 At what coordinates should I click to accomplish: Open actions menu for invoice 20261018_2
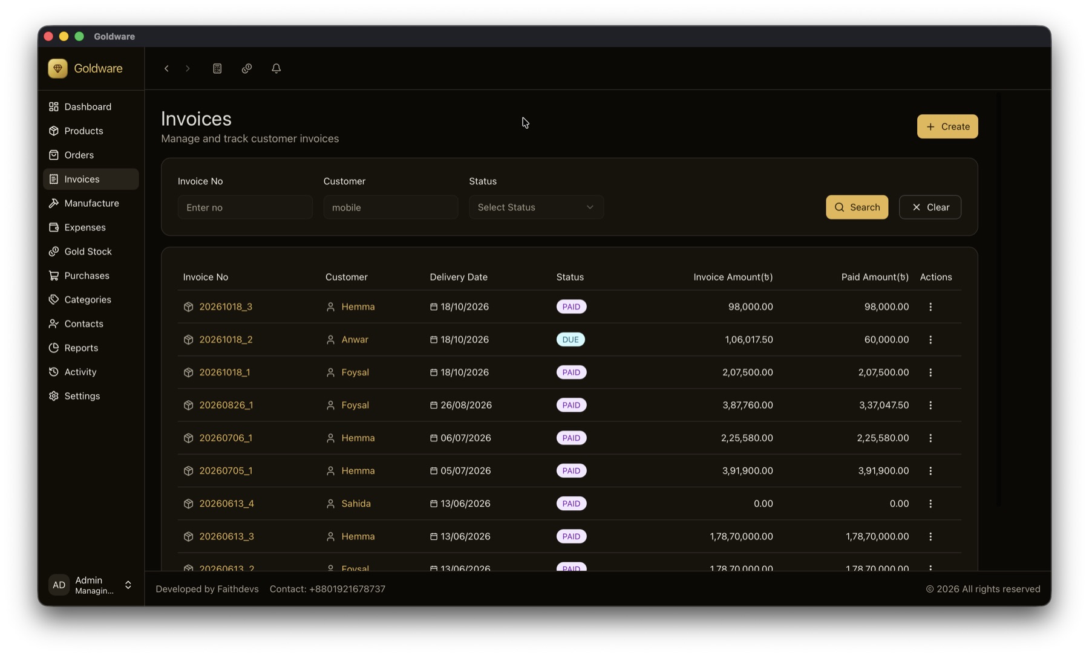pos(930,339)
